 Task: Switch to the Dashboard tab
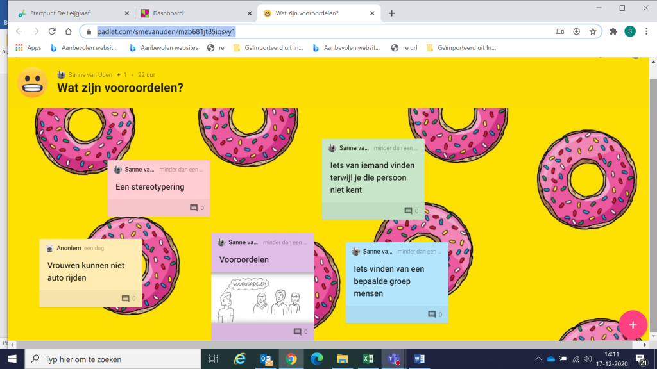click(x=195, y=13)
